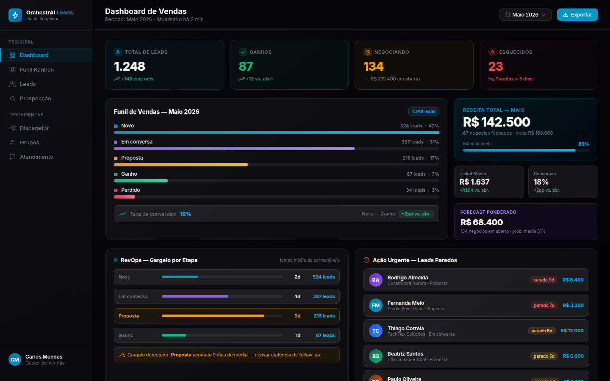Select Grupos in Ferramentas menu
Image resolution: width=610 pixels, height=381 pixels.
[47, 143]
